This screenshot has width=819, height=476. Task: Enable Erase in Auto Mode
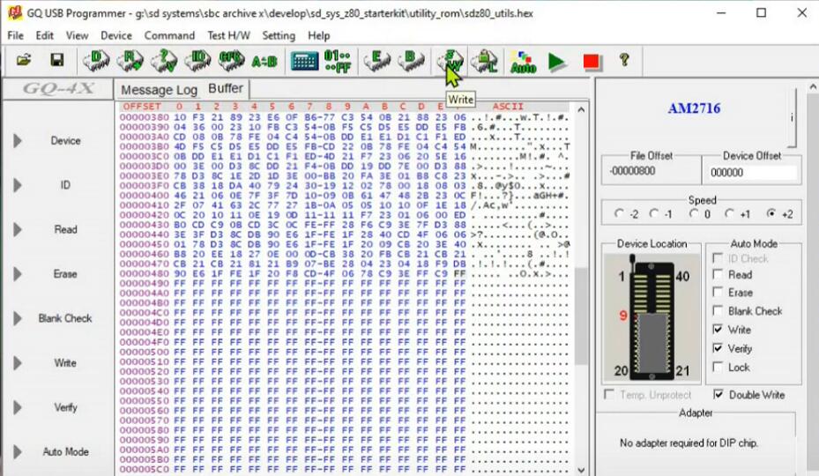718,292
